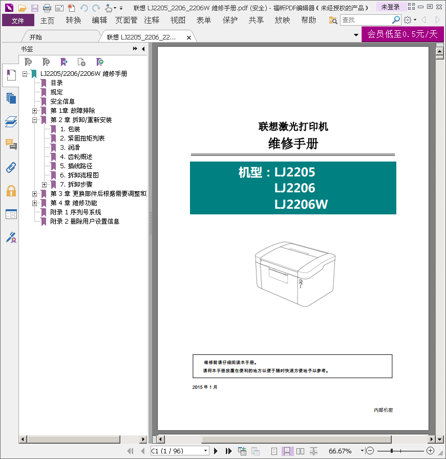Click the add new bookmark icon
The height and width of the screenshot is (459, 446).
coord(46,62)
